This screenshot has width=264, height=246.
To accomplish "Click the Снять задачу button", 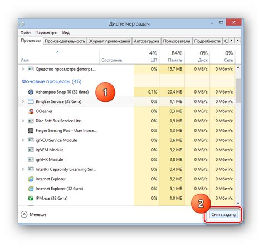I will pyautogui.click(x=223, y=214).
